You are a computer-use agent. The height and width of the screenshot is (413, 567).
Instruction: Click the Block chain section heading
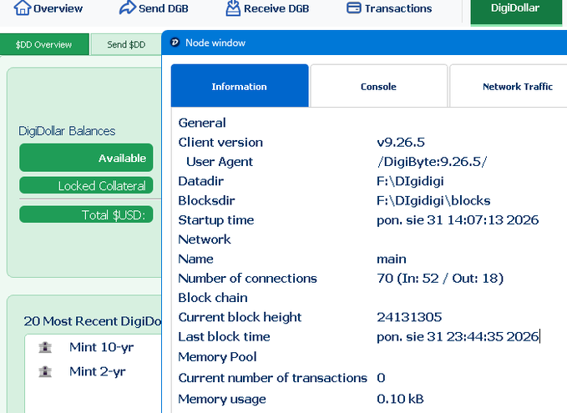[213, 298]
